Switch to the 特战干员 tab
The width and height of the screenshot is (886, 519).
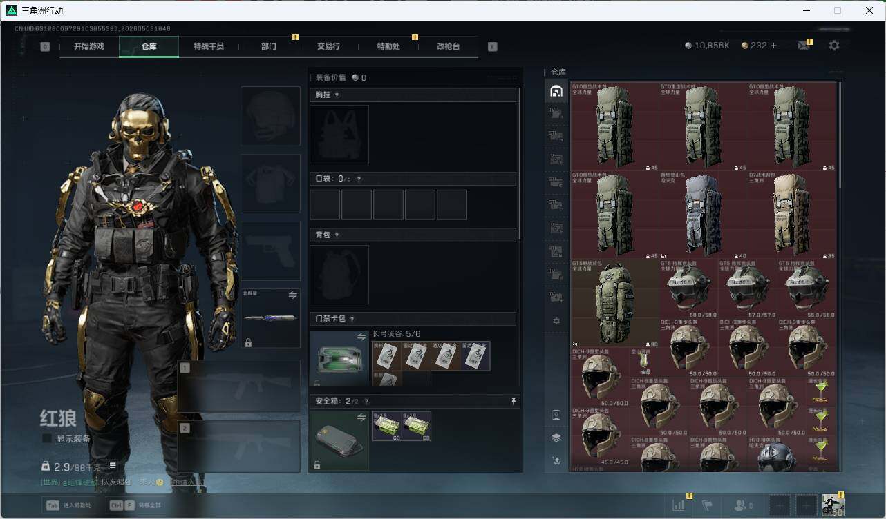coord(209,47)
